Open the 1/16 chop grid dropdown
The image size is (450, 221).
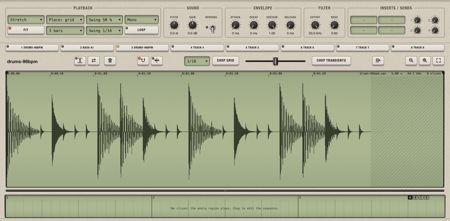coord(197,61)
